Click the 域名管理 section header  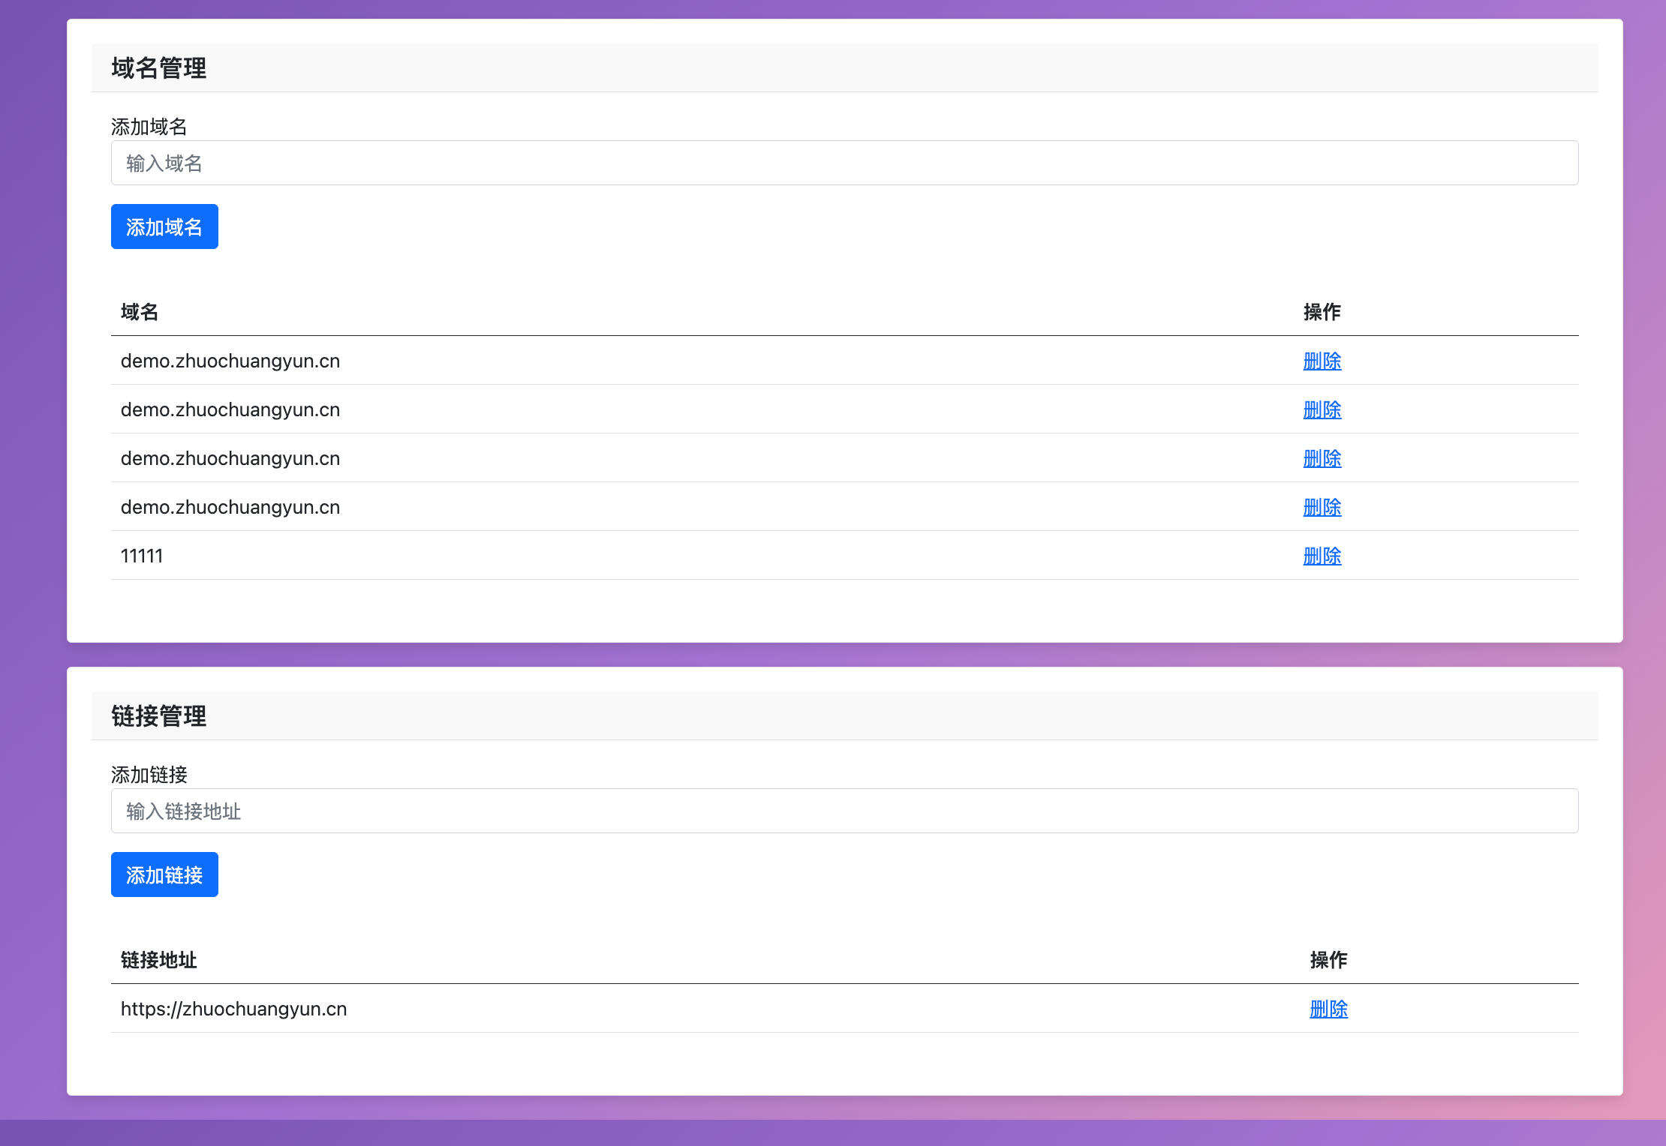click(158, 68)
